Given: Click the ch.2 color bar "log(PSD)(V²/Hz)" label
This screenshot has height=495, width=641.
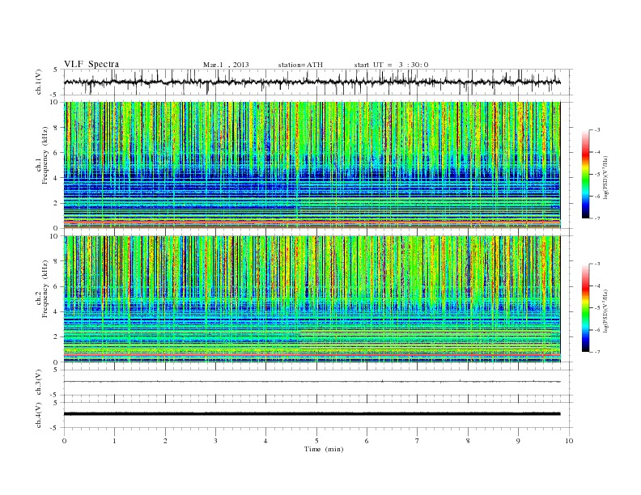Looking at the screenshot, I should (605, 310).
